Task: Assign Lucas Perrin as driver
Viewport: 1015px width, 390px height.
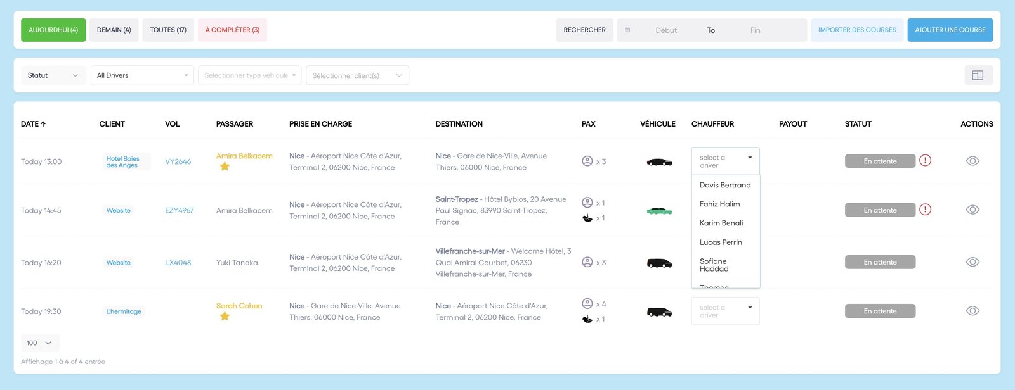Action: (725, 242)
